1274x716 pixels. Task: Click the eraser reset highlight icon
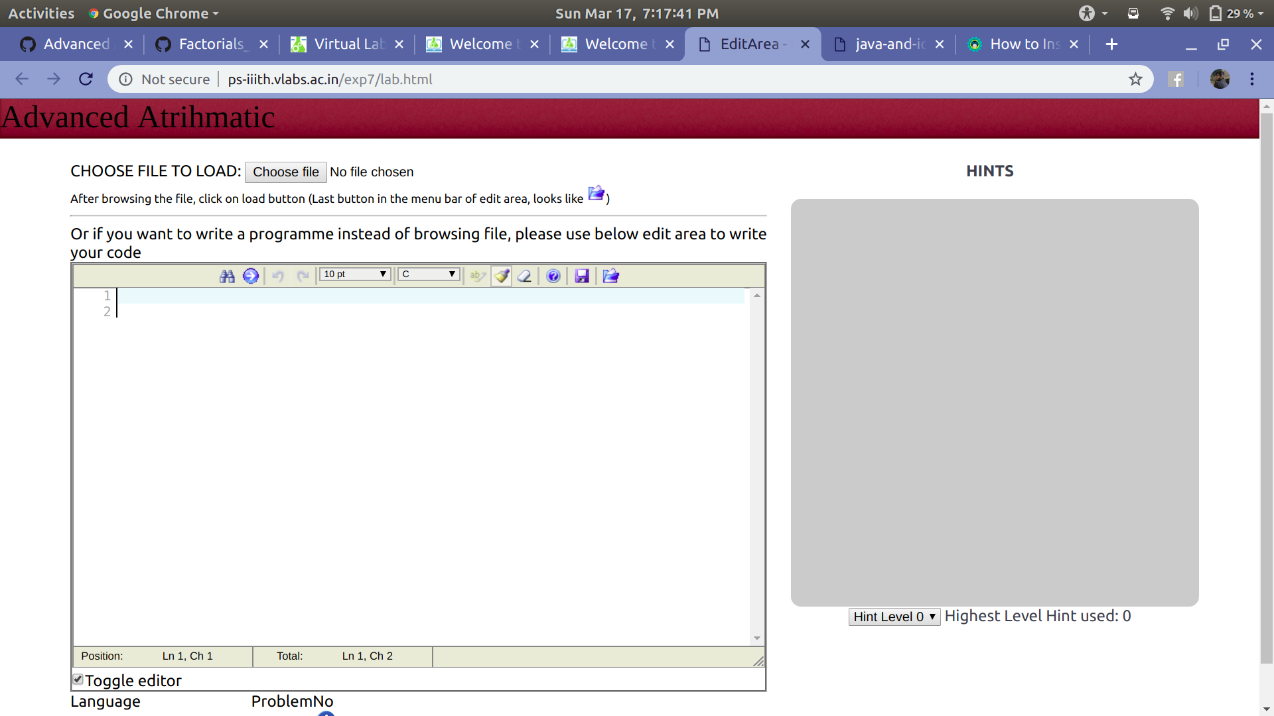coord(524,276)
